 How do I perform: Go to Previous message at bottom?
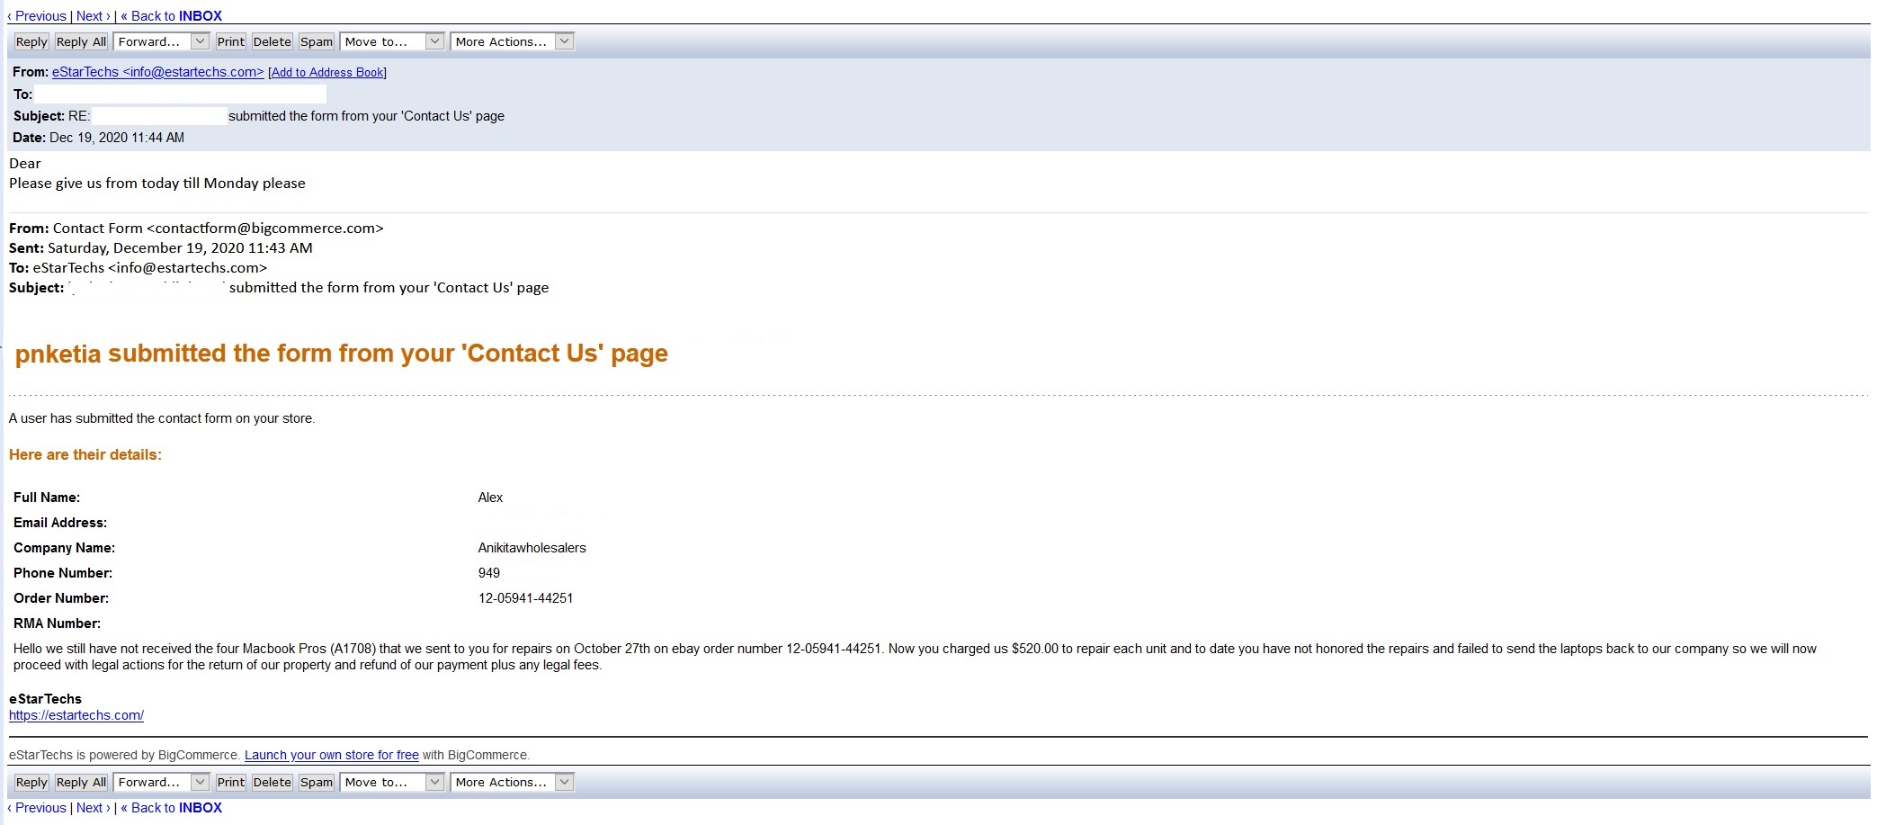(x=37, y=808)
